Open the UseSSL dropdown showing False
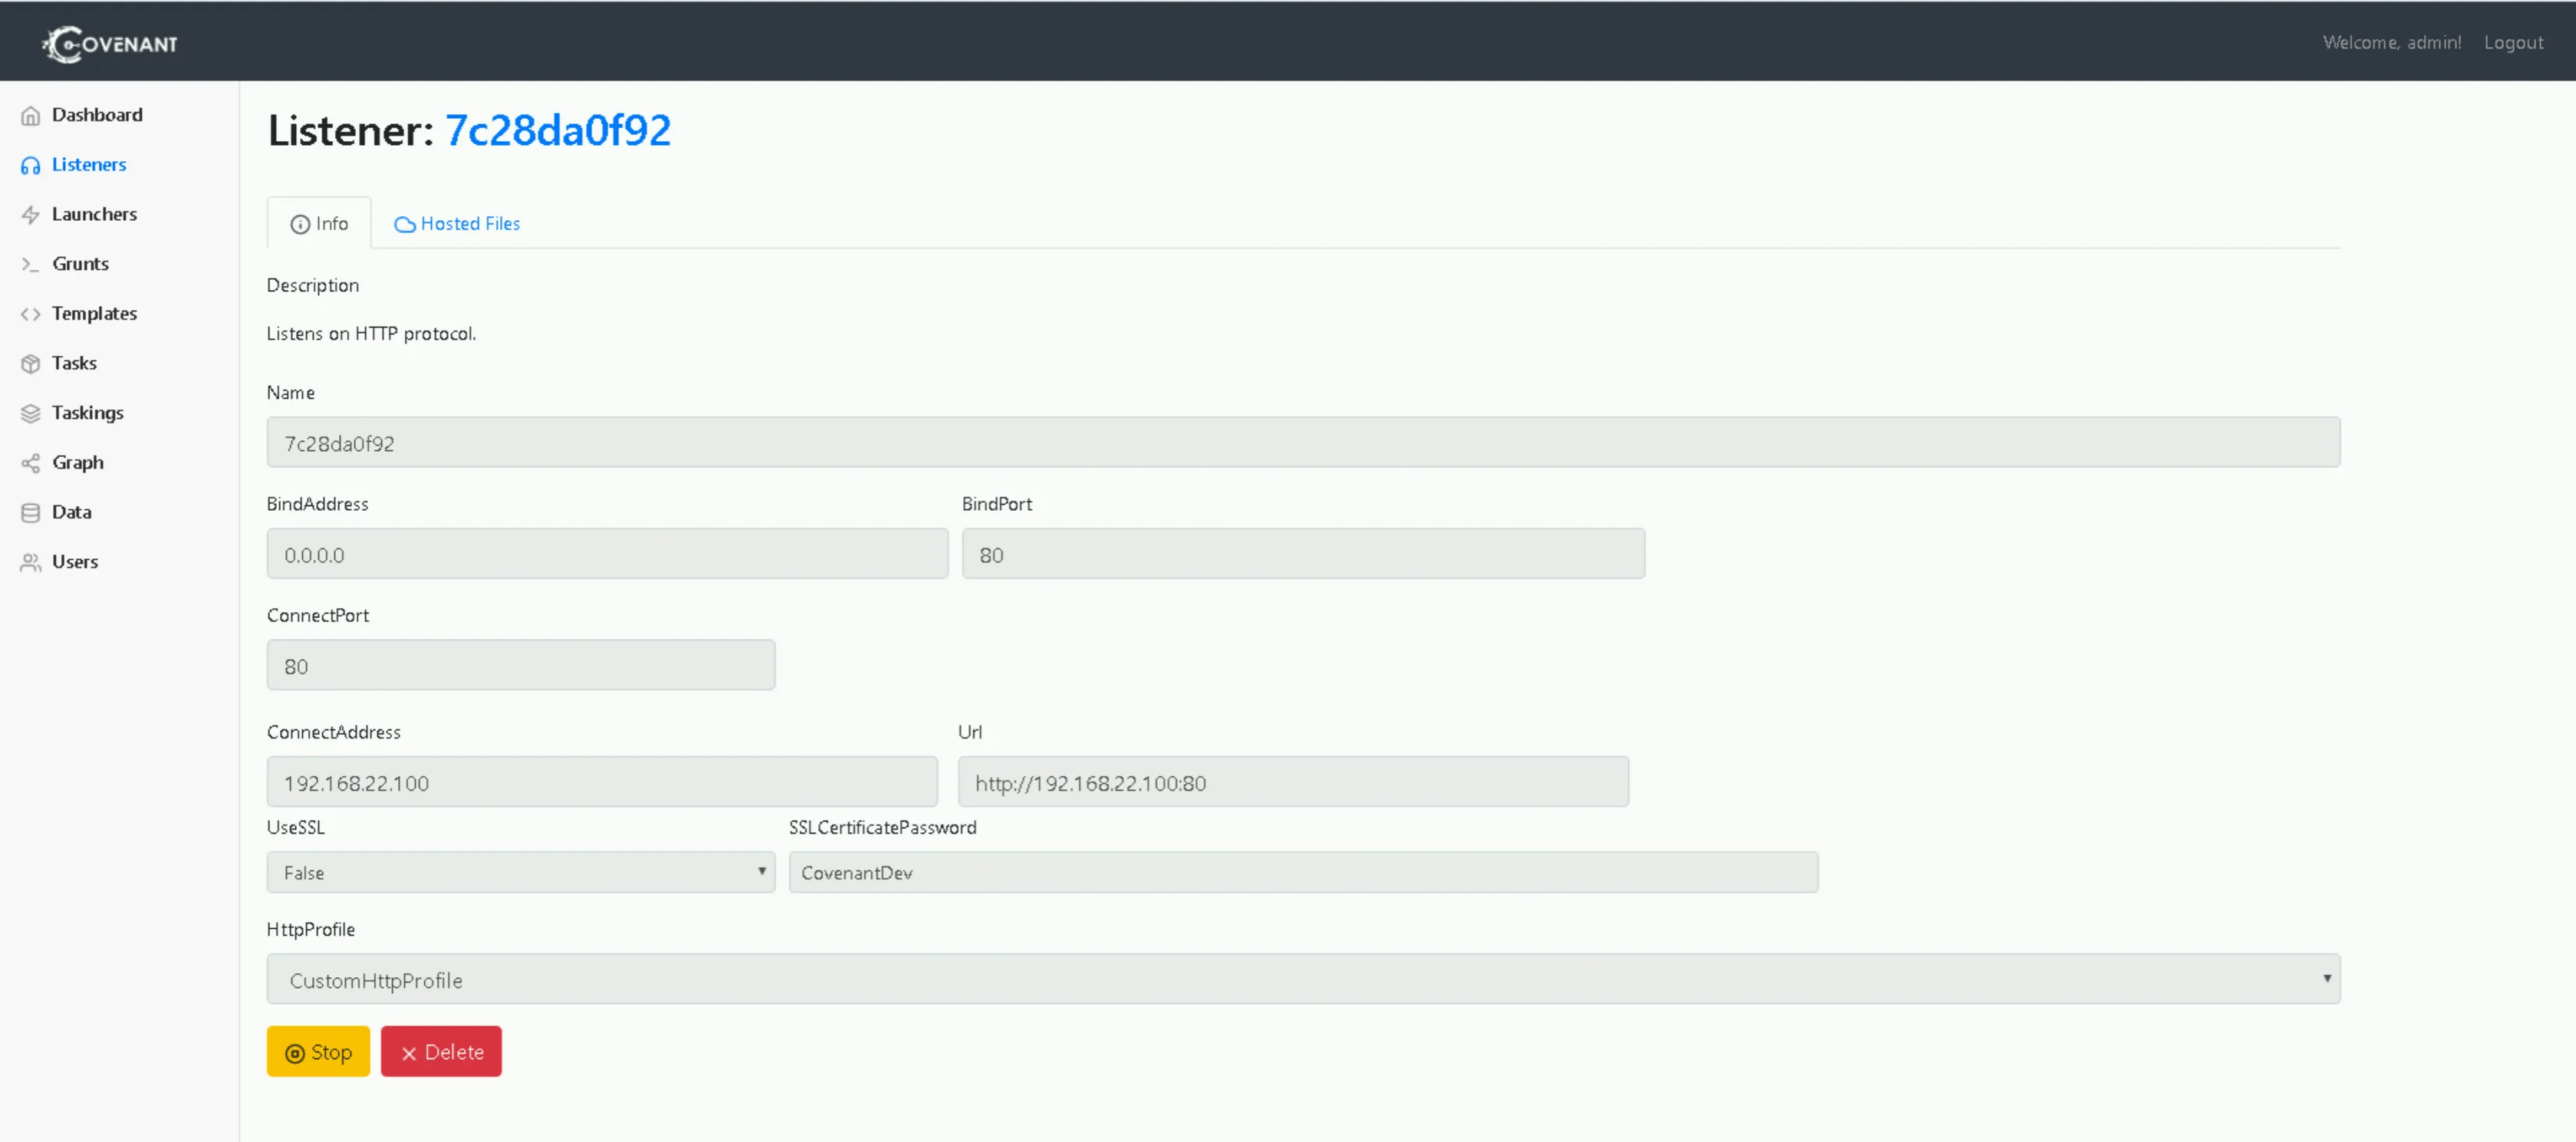The image size is (2576, 1142). pyautogui.click(x=521, y=872)
